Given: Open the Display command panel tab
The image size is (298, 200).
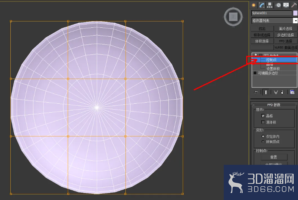Looking at the screenshot, I should coord(286,5).
